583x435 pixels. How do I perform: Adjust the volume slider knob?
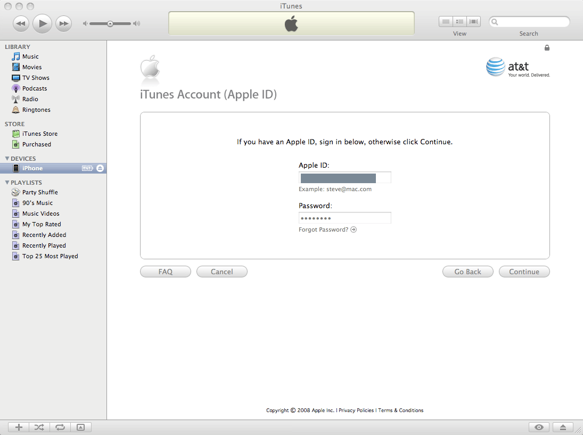point(110,24)
